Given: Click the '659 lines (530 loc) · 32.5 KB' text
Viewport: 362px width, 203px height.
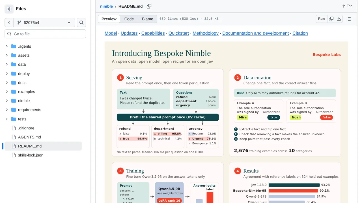Looking at the screenshot, I should click(189, 19).
